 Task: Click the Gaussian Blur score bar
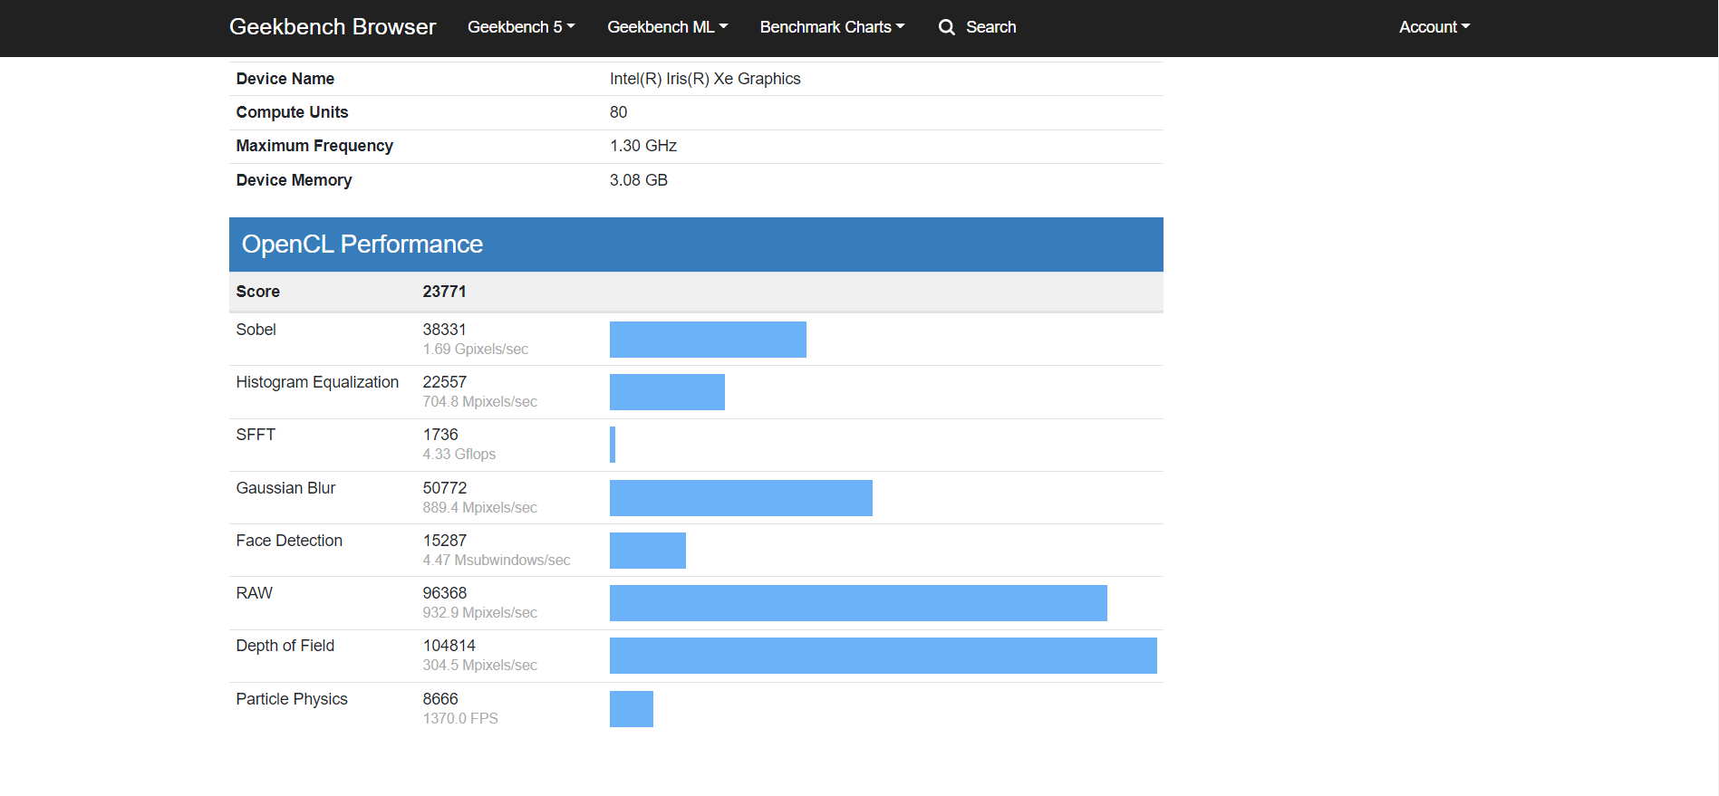pos(740,498)
